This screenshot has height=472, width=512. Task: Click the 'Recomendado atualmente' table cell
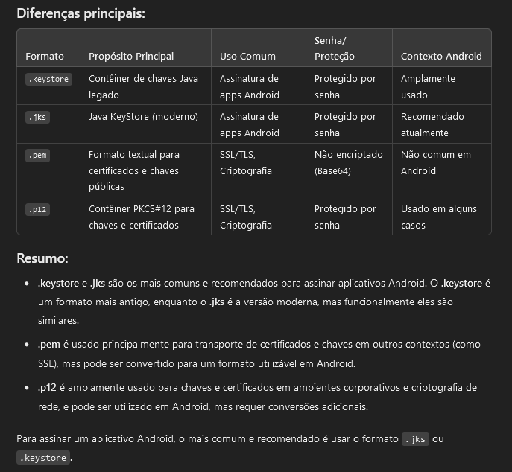click(x=432, y=124)
